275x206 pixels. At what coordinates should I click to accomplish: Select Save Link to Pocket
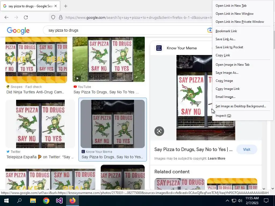[243, 47]
